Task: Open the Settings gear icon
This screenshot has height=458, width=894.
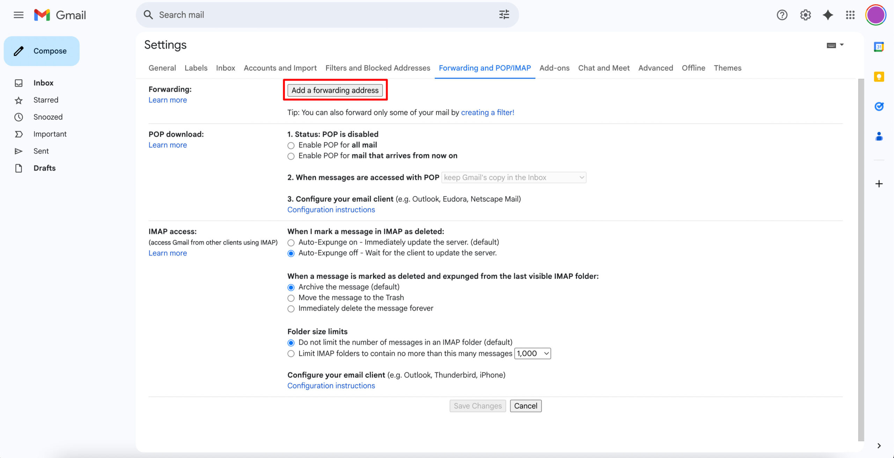Action: coord(805,15)
